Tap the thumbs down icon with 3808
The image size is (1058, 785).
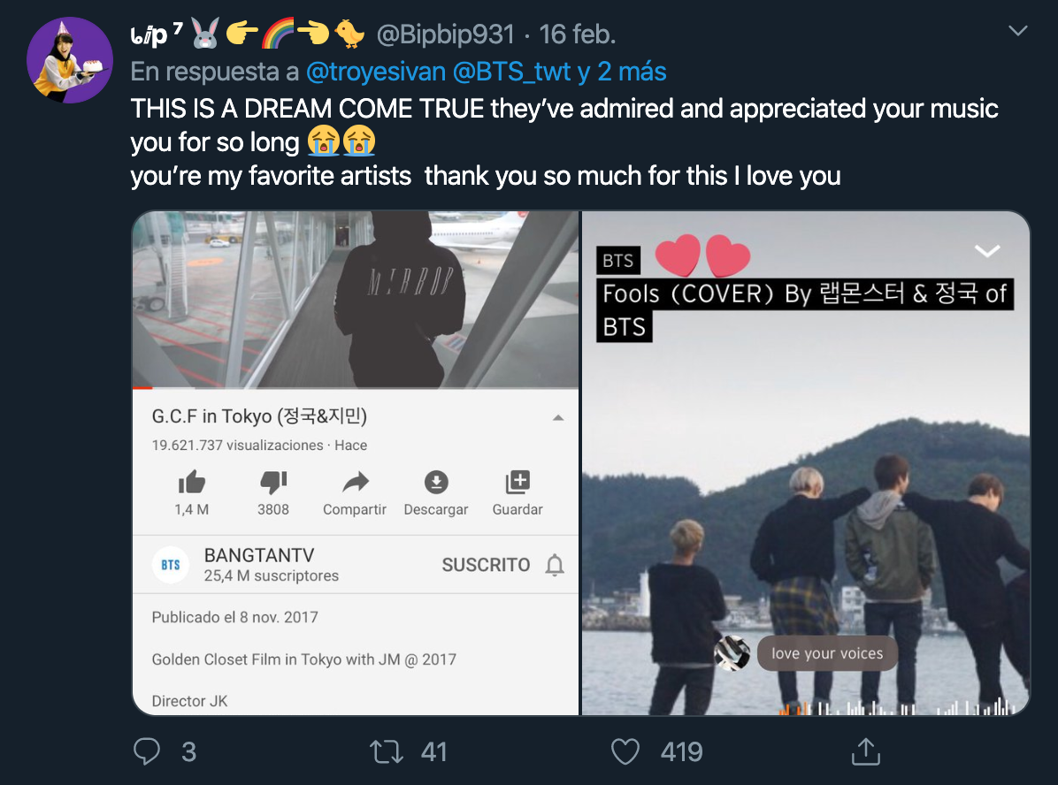point(273,482)
